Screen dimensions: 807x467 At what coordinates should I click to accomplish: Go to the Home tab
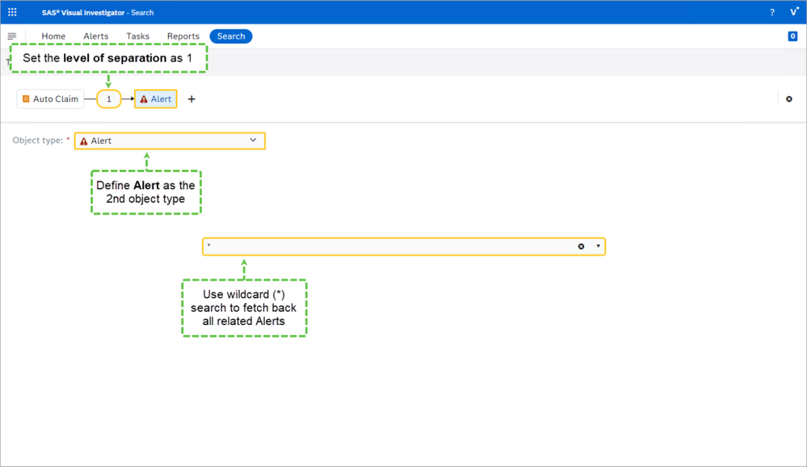[x=53, y=36]
